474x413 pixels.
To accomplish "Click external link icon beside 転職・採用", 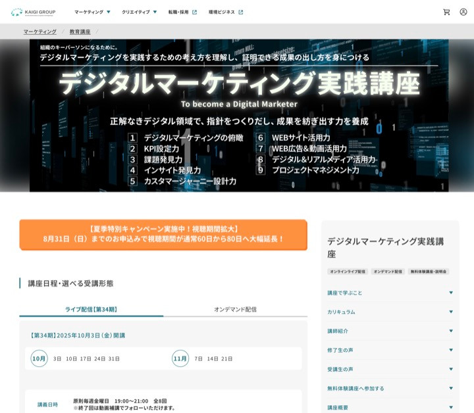I will [x=195, y=12].
